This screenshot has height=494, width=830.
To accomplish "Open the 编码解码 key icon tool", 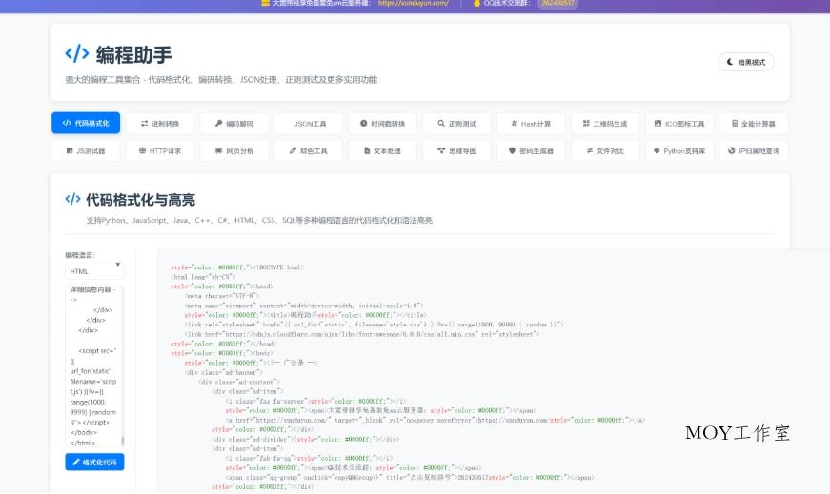I will pyautogui.click(x=234, y=123).
